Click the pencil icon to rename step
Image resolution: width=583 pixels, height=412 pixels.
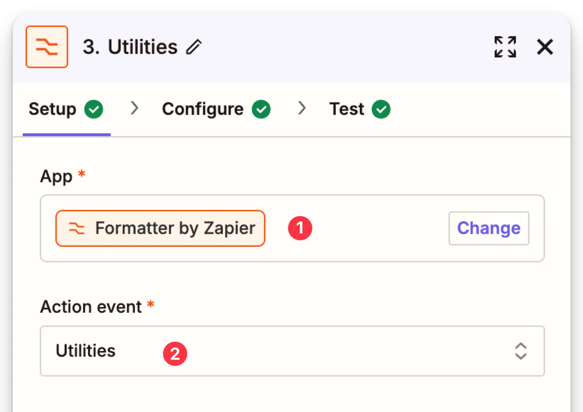(x=194, y=47)
